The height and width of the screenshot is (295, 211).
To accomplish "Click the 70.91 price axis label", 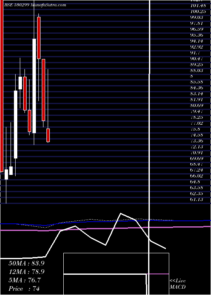I will (197, 153).
